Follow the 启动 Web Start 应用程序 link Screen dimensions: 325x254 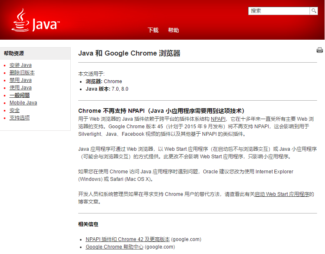[x=281, y=194]
